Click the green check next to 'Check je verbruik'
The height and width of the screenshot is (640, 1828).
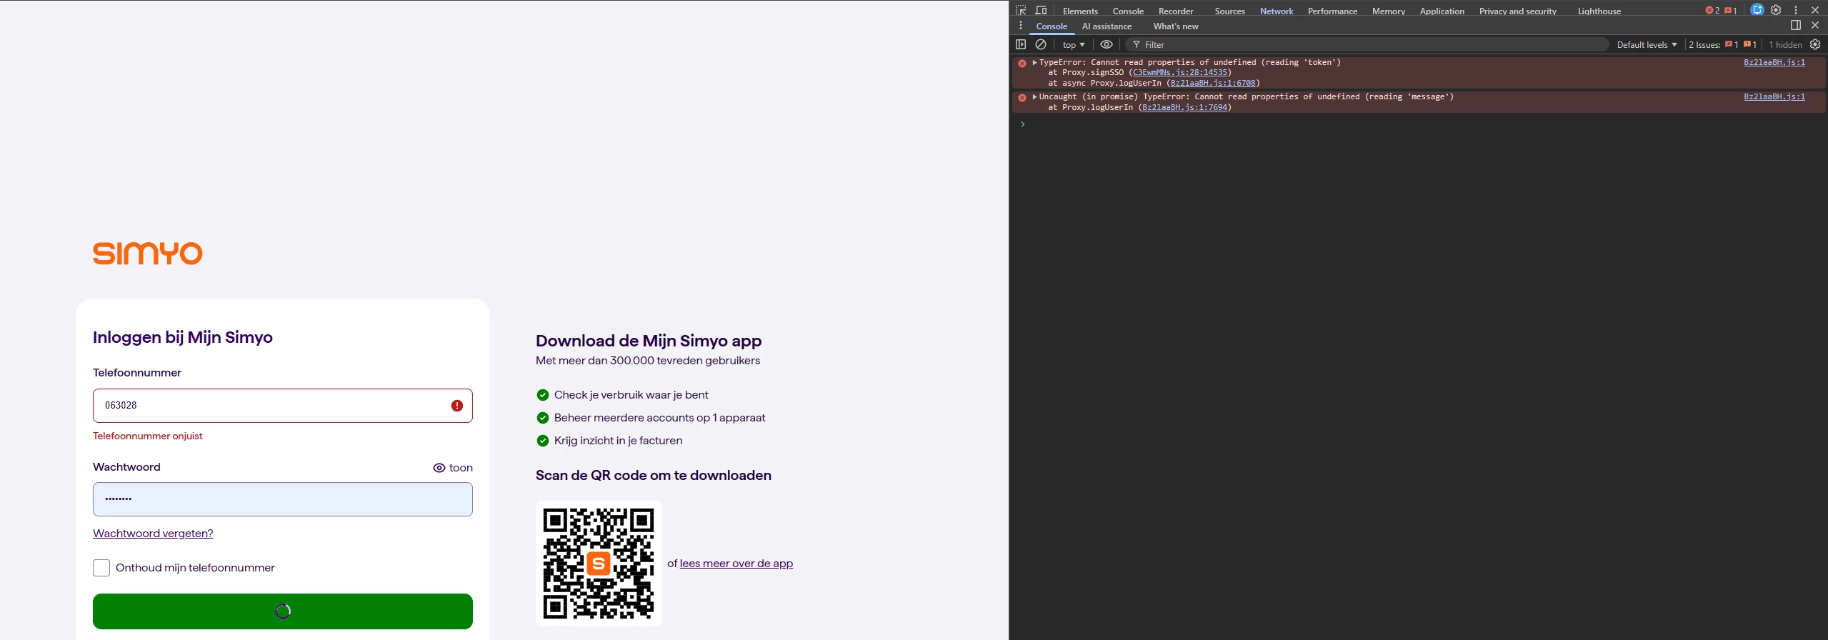543,395
